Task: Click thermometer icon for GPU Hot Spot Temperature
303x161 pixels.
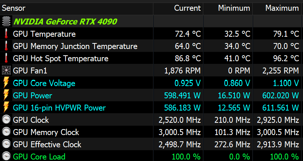Action: pyautogui.click(x=6, y=58)
